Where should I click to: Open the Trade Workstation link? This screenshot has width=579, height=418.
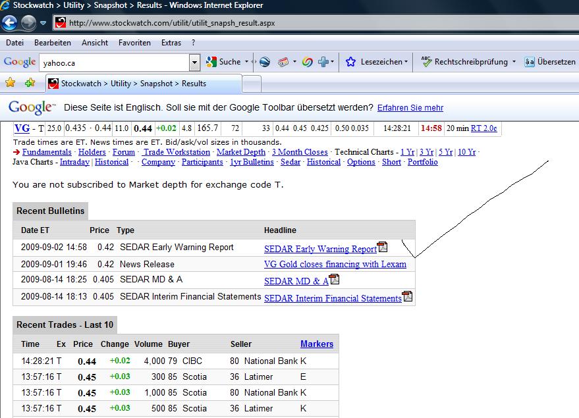(177, 152)
